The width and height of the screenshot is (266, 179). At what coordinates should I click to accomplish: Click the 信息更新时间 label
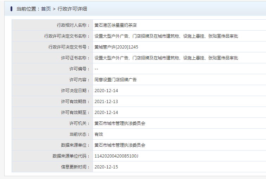click(75, 167)
